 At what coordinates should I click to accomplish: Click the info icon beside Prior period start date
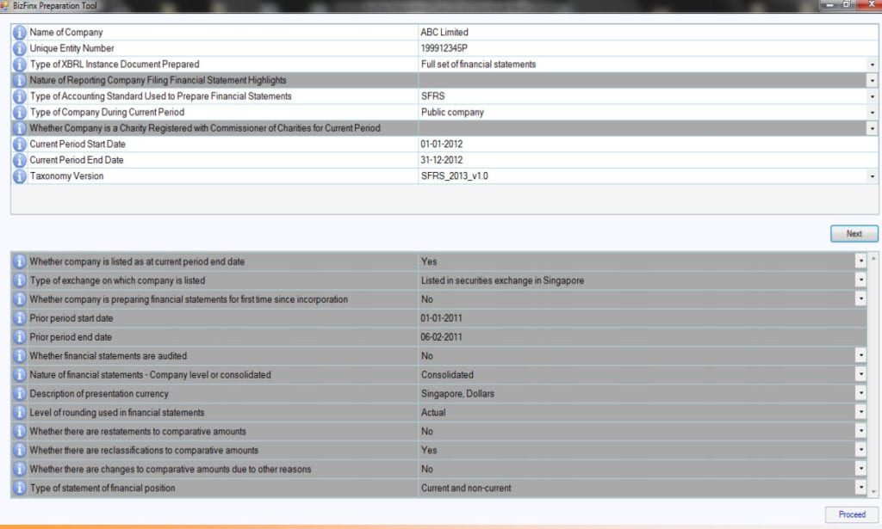point(18,317)
